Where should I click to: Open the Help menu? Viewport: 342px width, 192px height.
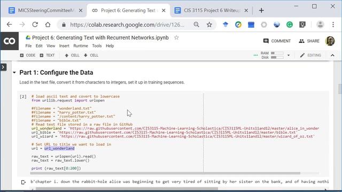click(x=110, y=46)
